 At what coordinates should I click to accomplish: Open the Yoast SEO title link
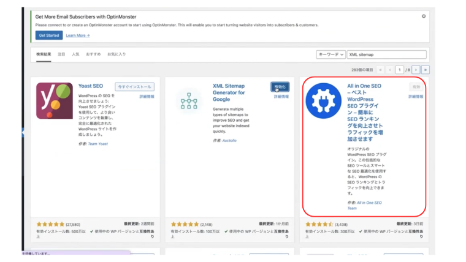click(x=91, y=86)
